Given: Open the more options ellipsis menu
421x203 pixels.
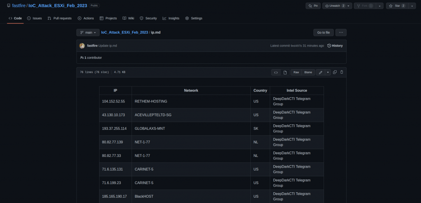Looking at the screenshot, I should click(x=341, y=33).
